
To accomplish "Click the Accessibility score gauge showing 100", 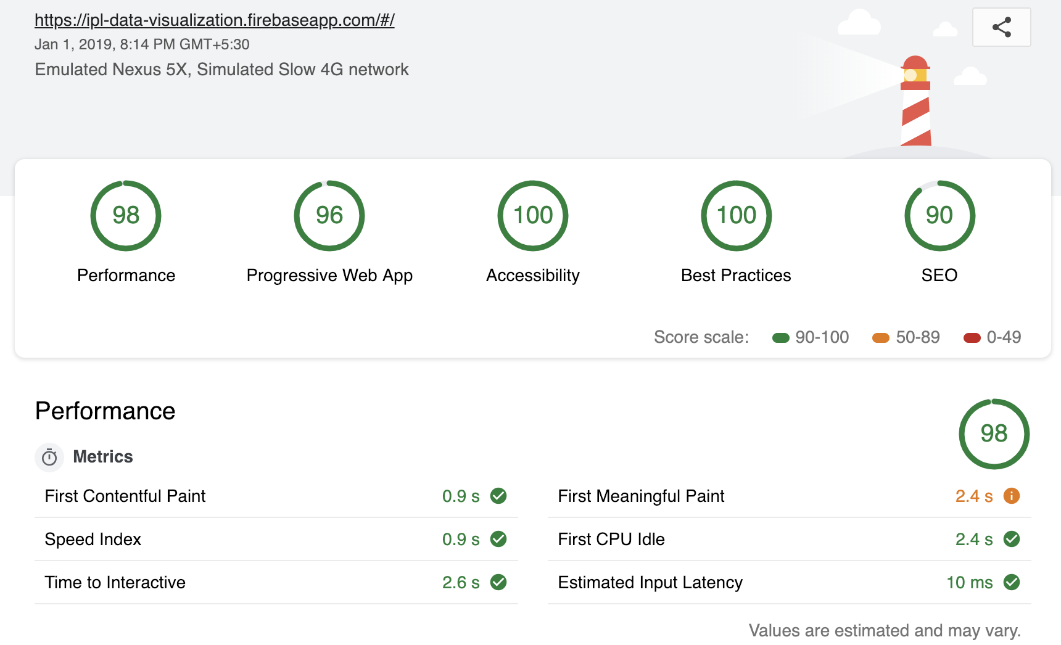I will click(x=533, y=215).
